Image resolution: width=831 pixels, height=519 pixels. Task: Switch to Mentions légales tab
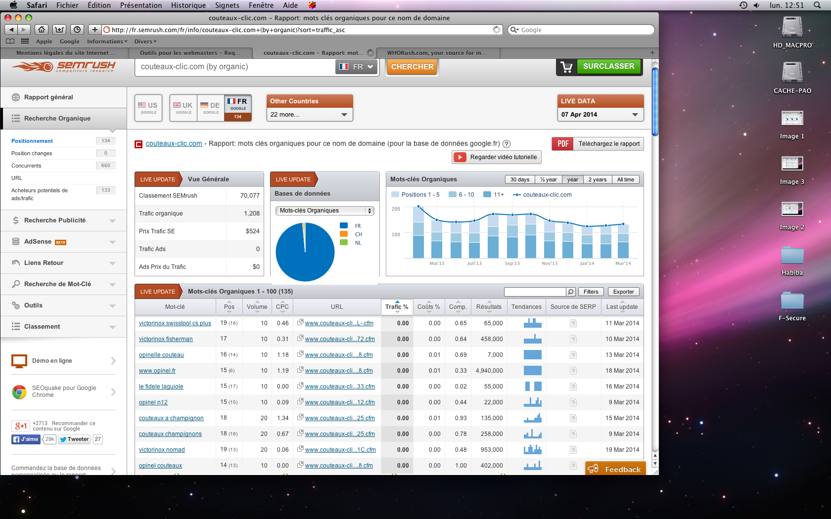click(x=66, y=53)
